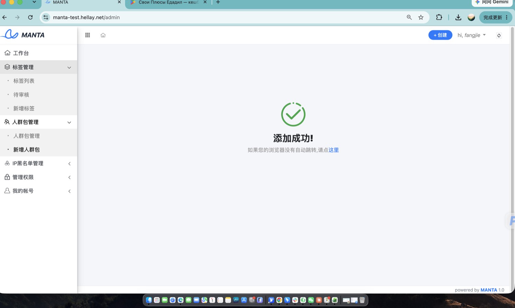Open Finder from the Dock
This screenshot has width=515, height=308.
[x=149, y=300]
